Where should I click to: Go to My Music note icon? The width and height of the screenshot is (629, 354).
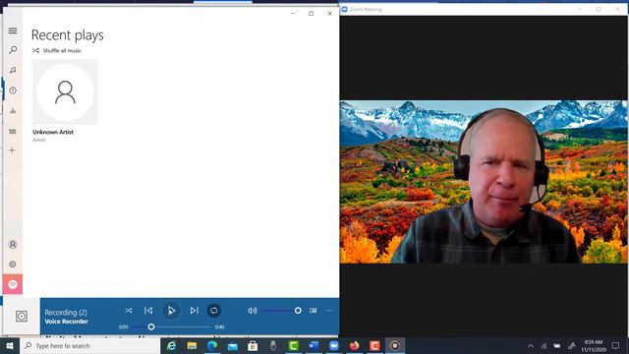pyautogui.click(x=13, y=70)
